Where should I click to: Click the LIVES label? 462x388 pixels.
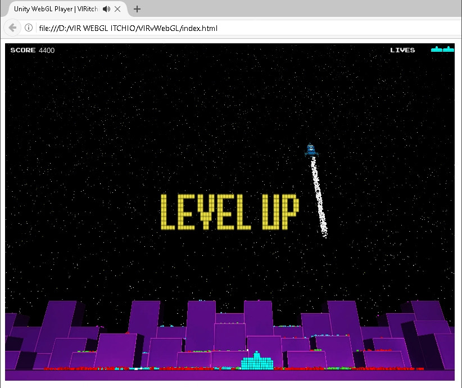click(x=402, y=50)
